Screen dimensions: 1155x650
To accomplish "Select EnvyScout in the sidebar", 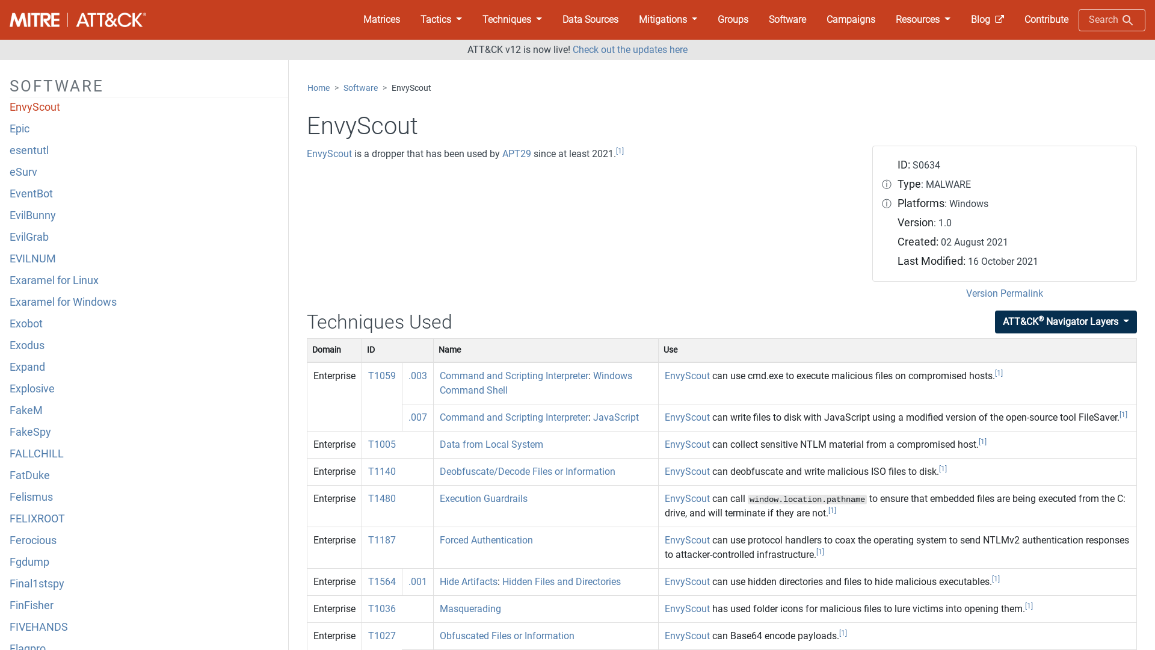I will [34, 107].
